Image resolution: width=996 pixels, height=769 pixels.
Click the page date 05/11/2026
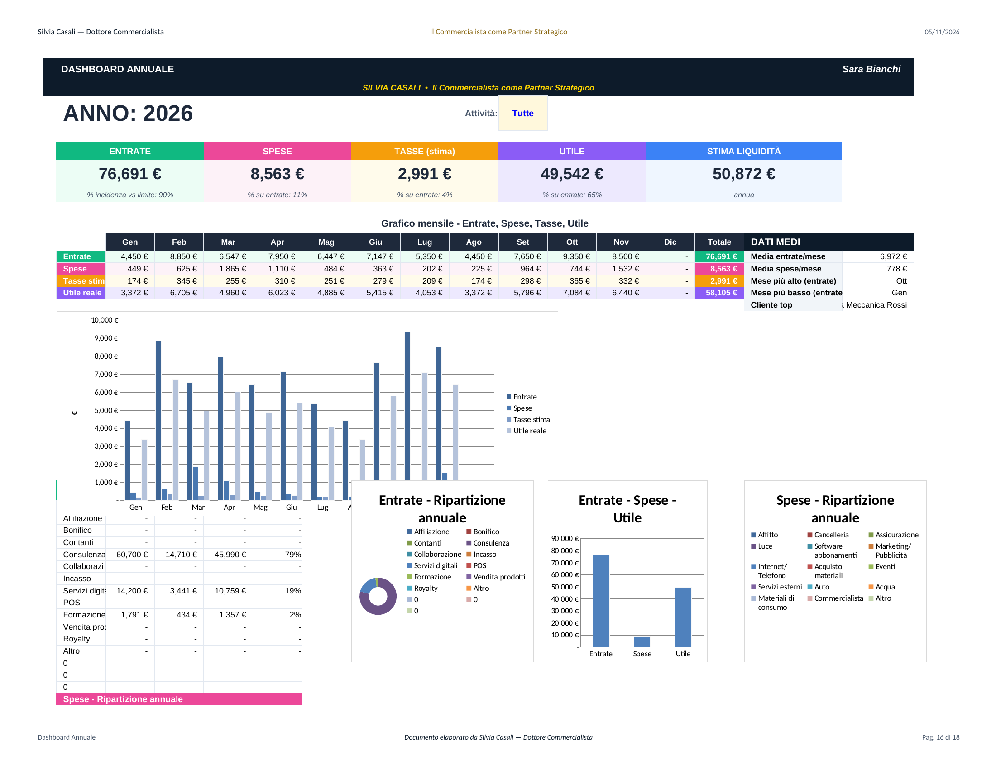(x=942, y=33)
